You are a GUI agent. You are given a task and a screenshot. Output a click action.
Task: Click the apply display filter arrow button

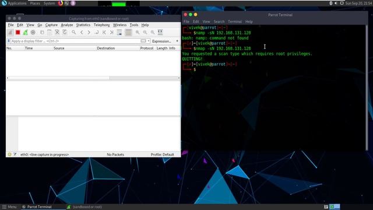tap(143, 41)
